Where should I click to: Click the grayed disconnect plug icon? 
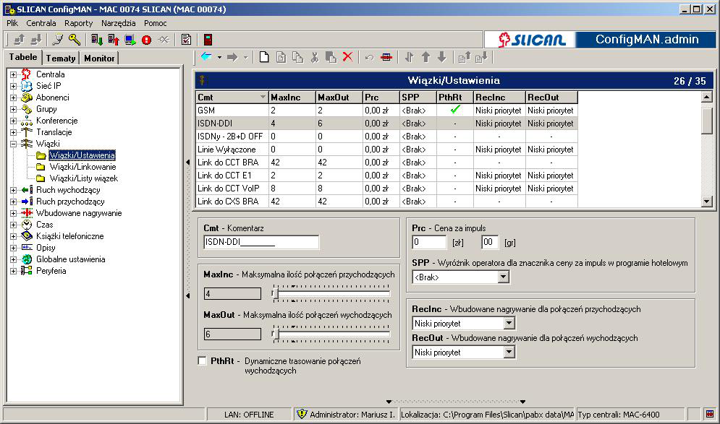click(164, 40)
